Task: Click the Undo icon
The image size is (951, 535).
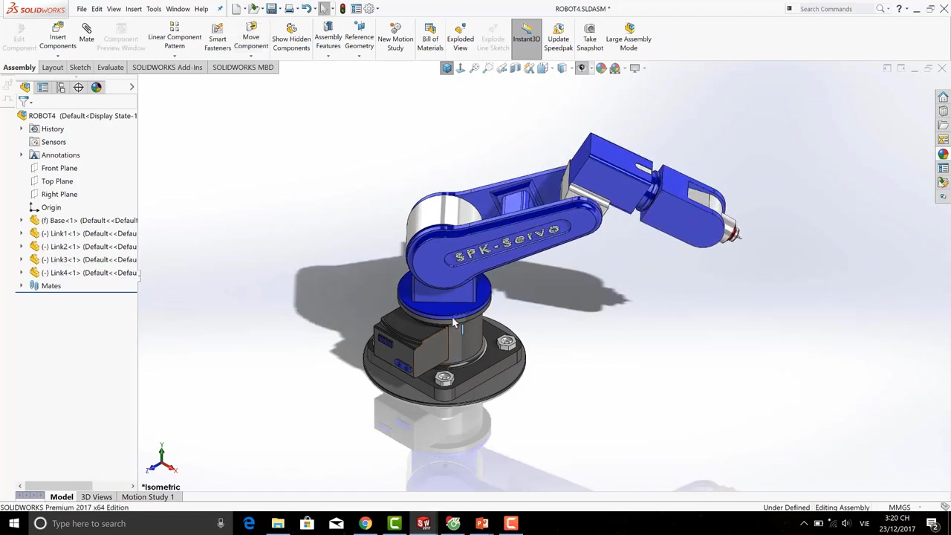Action: 306,9
